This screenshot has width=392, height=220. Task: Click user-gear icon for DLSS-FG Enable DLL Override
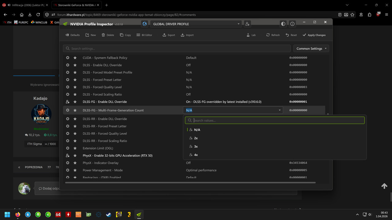click(x=68, y=102)
